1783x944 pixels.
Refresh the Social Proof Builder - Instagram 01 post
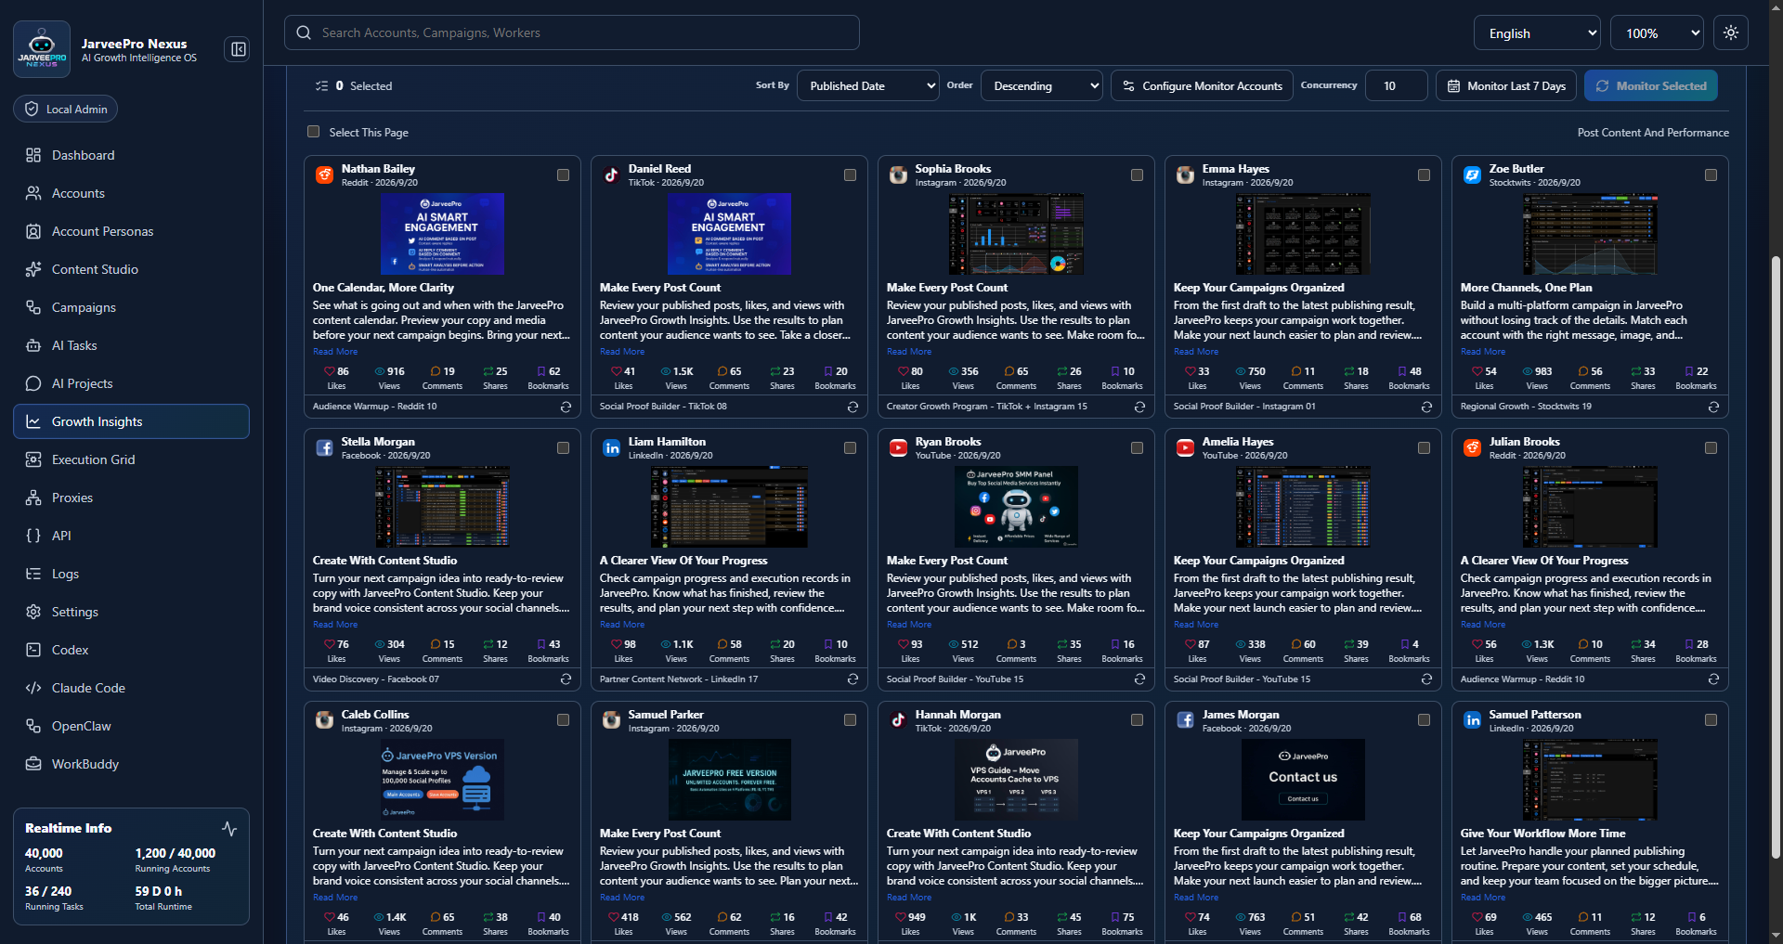1426,407
